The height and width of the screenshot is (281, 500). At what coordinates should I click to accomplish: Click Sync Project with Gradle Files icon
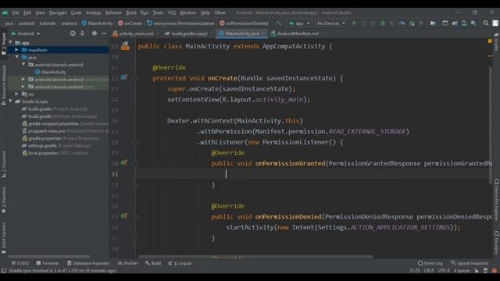click(x=455, y=23)
